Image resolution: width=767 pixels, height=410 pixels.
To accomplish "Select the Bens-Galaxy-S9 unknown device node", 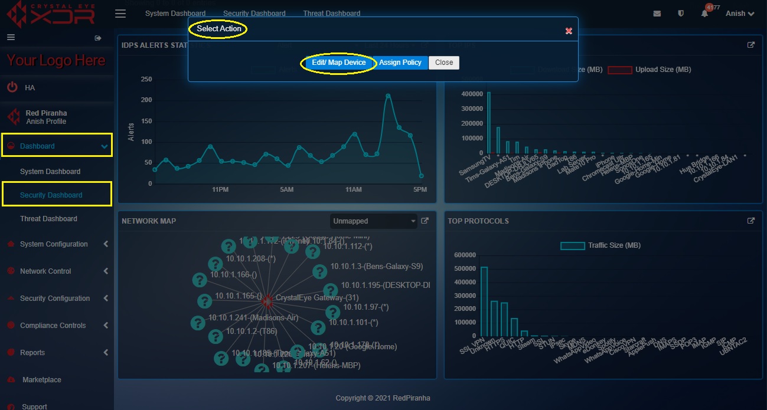I will tap(319, 271).
